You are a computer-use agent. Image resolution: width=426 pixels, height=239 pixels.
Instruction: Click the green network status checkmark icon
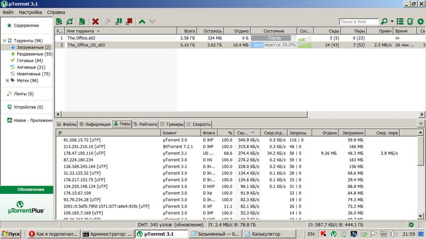[411, 225]
